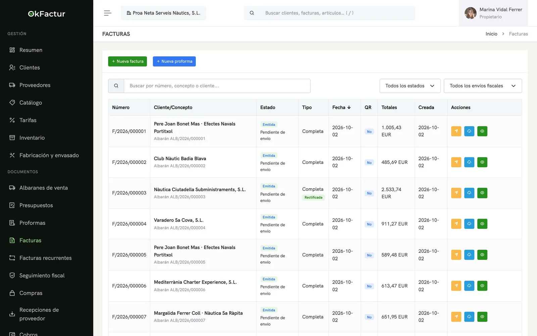Viewport: 537px width, 336px height.
Task: Click the Nueva proforma button
Action: pos(174,61)
